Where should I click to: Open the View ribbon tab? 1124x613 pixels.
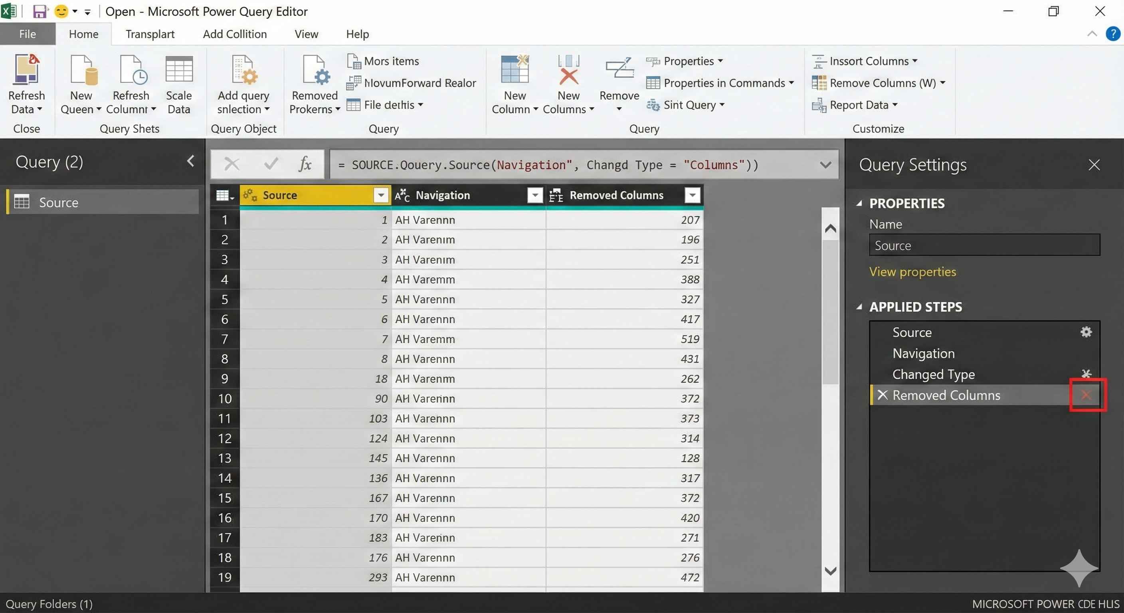click(x=306, y=34)
